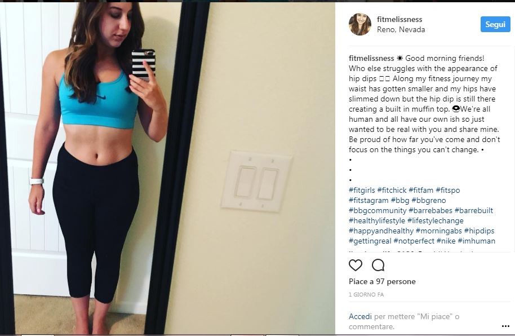Open the 1 GIORNO FA timestamp link
The width and height of the screenshot is (515, 336).
(366, 295)
